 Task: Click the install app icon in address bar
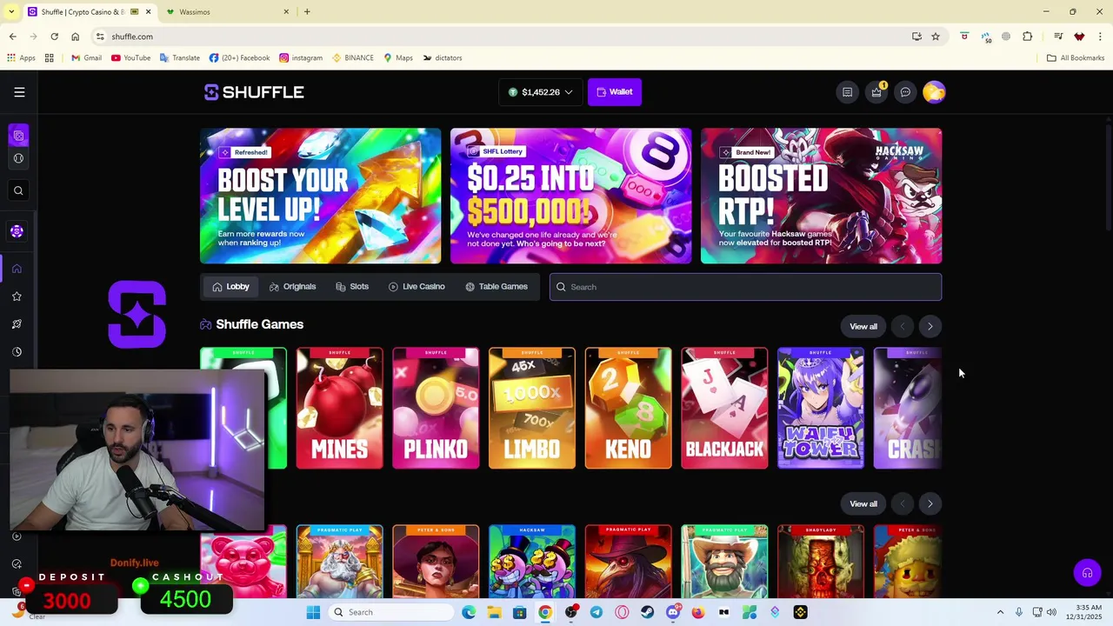coord(916,37)
